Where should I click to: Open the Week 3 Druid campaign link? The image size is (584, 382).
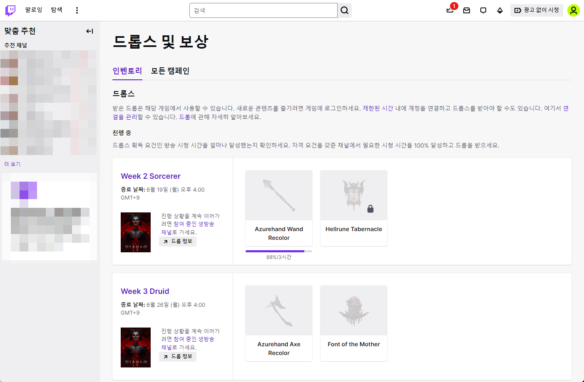(145, 291)
